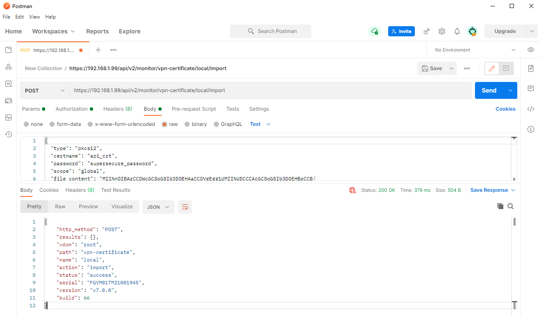Open the APIs panel in the left sidebar
Screen dimensions: 541x316
[x=8, y=67]
